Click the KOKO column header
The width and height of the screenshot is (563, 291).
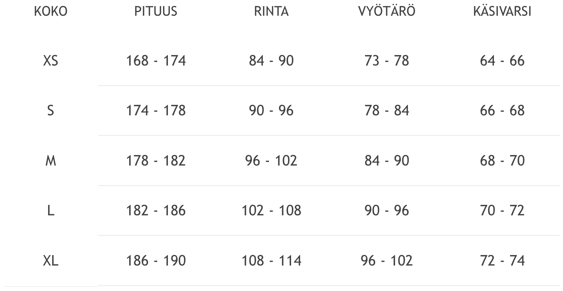(x=50, y=12)
